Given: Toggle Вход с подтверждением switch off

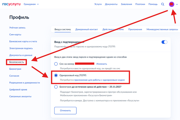Looking at the screenshot, I should pos(164,42).
